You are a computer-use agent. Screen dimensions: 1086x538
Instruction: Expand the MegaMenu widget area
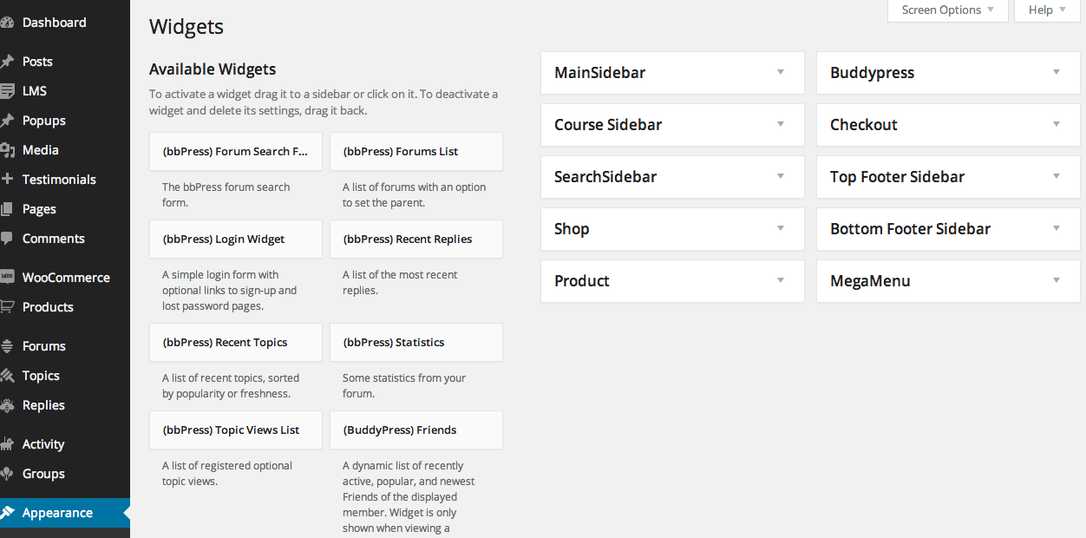pos(948,281)
